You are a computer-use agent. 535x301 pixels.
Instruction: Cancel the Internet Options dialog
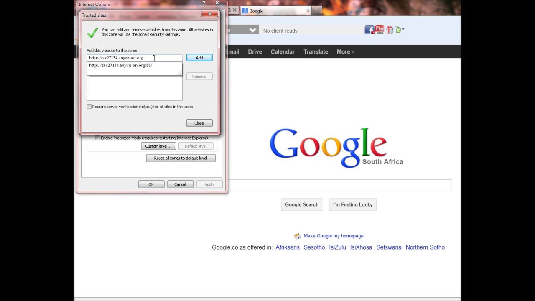point(180,184)
